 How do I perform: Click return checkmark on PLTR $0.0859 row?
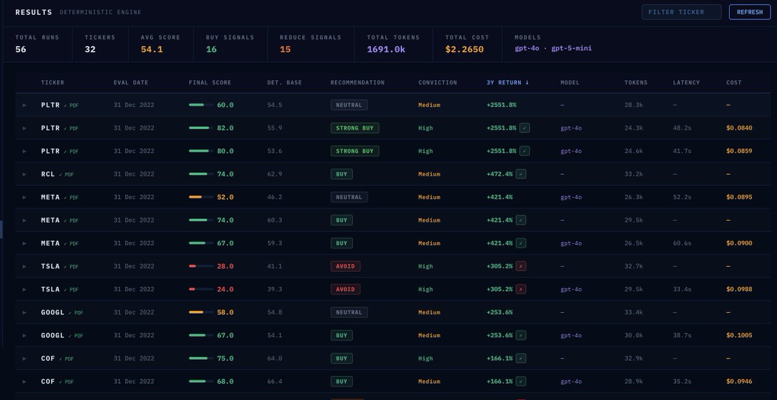(524, 151)
